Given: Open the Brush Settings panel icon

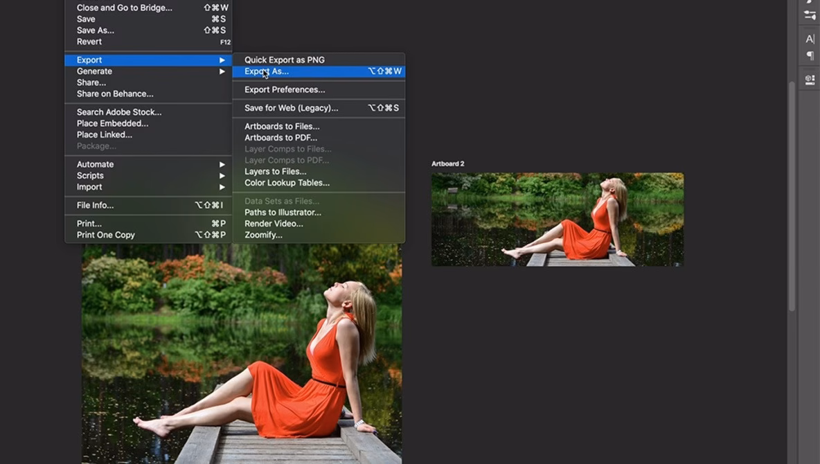Looking at the screenshot, I should tap(809, 14).
